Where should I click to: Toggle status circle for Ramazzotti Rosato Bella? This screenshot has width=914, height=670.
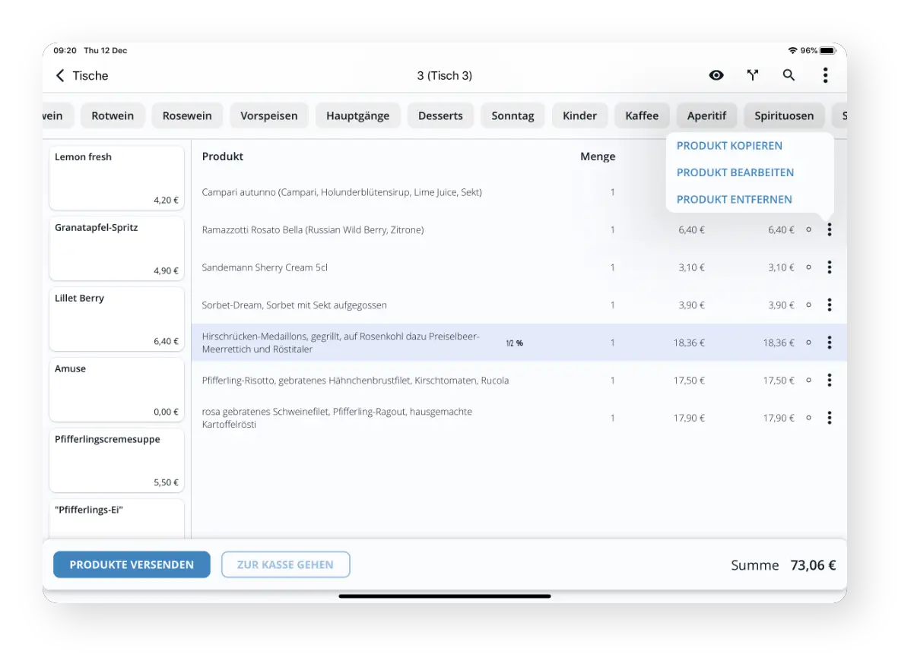click(x=808, y=229)
